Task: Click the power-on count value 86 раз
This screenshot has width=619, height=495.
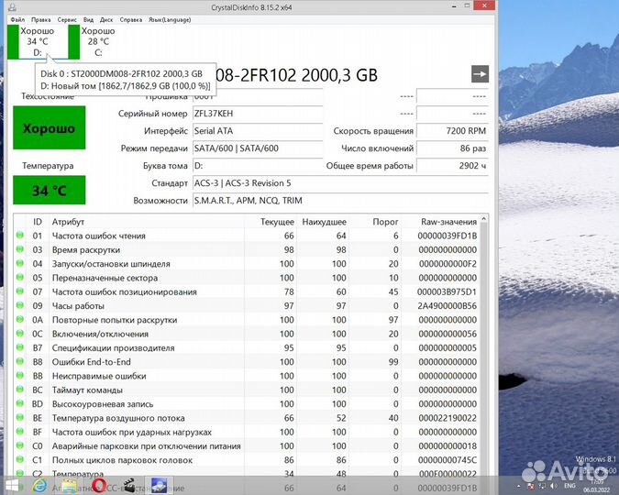Action: [x=452, y=148]
